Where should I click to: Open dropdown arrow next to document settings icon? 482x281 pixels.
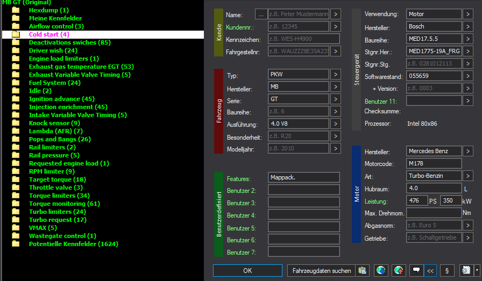tap(477, 271)
